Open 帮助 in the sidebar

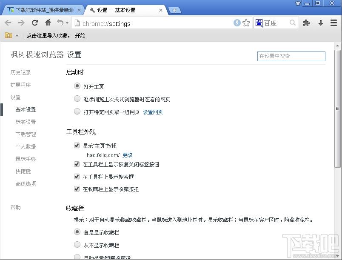(x=15, y=207)
